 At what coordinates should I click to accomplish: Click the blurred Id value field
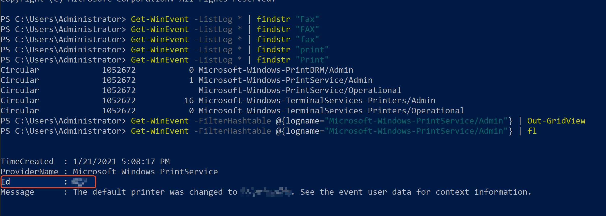coord(79,182)
